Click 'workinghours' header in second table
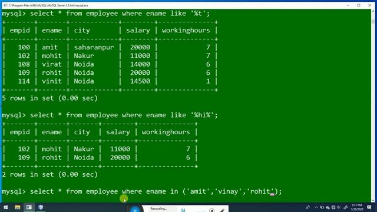Image resolution: width=377 pixels, height=212 pixels. coord(166,132)
